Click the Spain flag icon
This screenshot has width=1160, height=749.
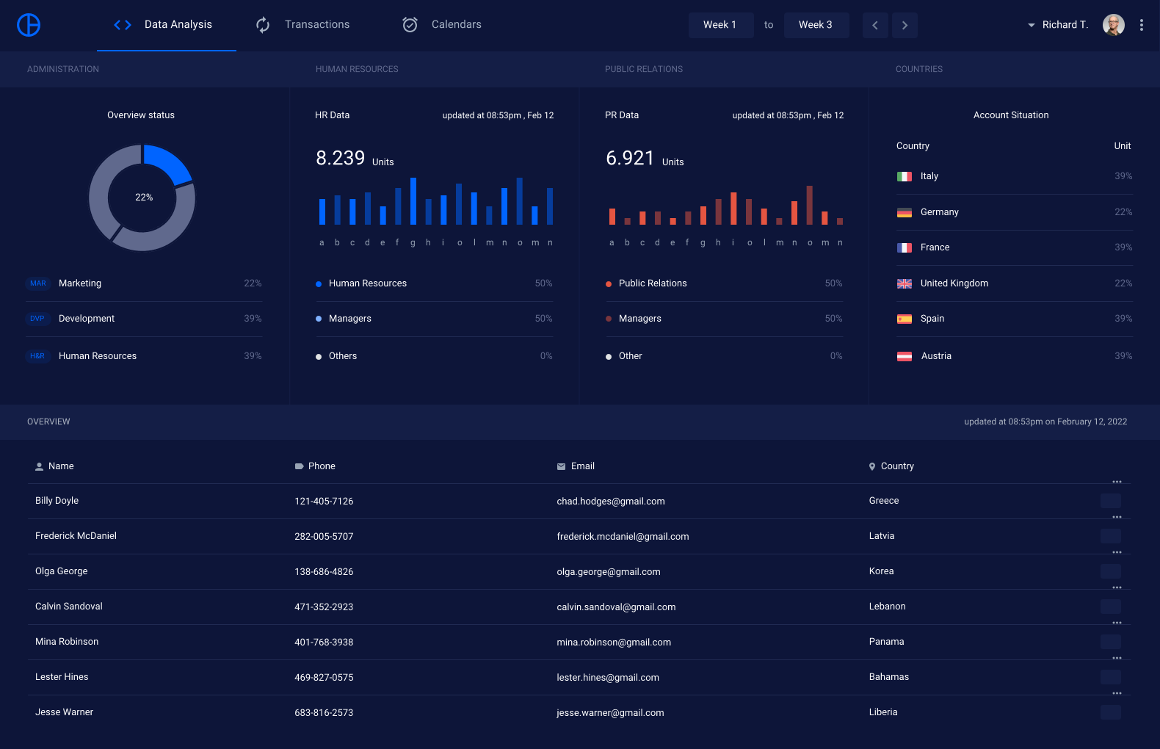click(905, 319)
